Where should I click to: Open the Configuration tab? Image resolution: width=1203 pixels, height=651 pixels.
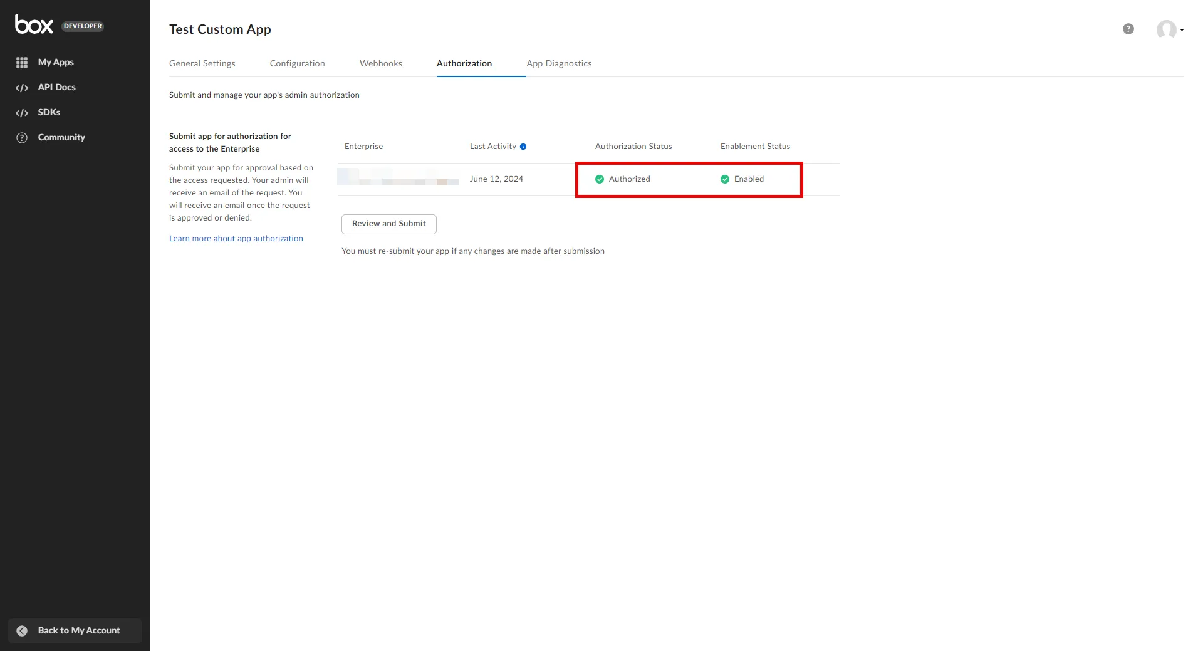click(x=297, y=63)
